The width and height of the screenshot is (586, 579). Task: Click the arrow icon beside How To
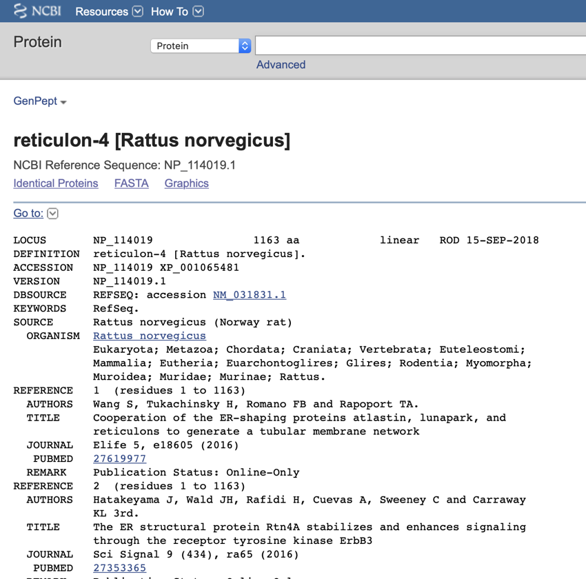coord(198,11)
